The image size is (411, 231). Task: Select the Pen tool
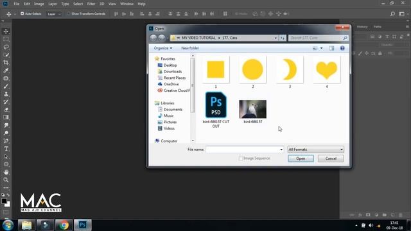(x=6, y=141)
